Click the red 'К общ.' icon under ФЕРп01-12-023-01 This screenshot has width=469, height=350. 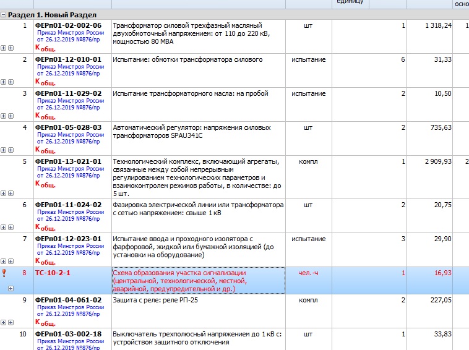[45, 262]
